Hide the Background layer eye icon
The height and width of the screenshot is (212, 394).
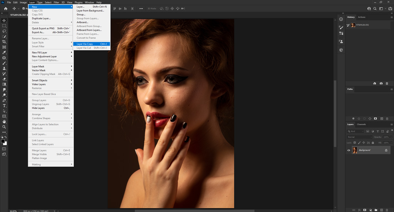(x=349, y=150)
